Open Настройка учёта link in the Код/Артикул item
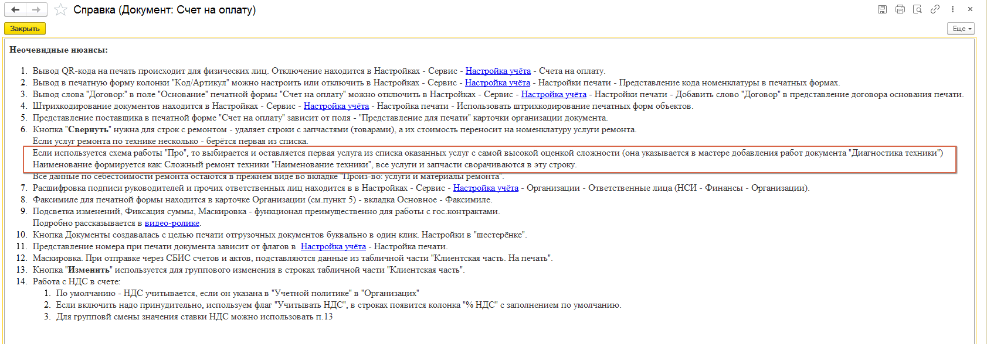Screen dimensions: 987x344 click(x=497, y=82)
